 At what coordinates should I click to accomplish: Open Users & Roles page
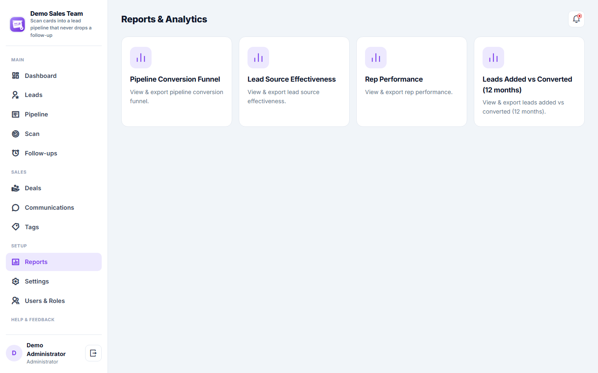coord(54,301)
